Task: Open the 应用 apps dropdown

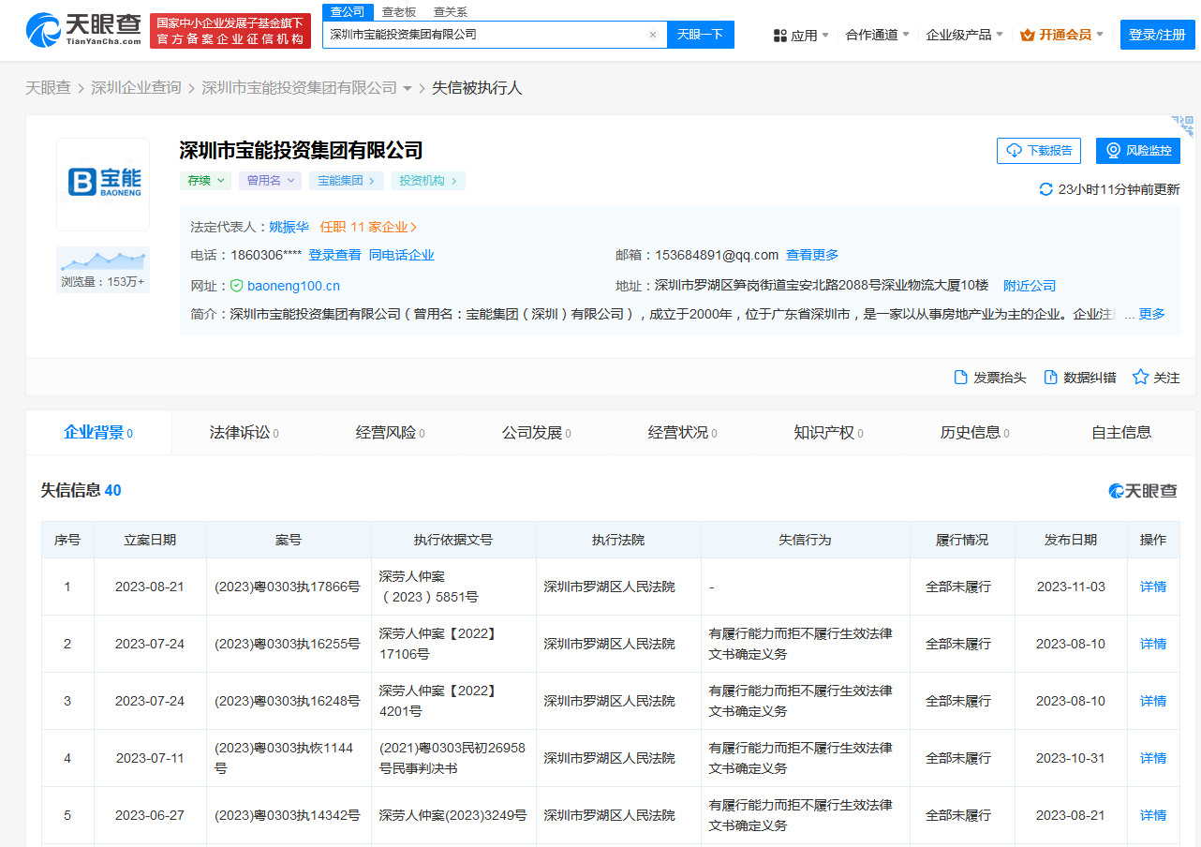Action: pos(801,36)
